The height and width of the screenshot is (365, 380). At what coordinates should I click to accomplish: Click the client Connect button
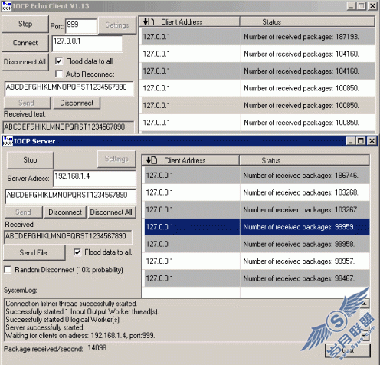pyautogui.click(x=25, y=43)
